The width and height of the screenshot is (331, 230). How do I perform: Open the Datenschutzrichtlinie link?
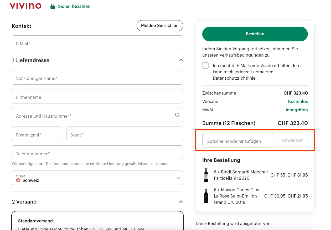pos(234,78)
